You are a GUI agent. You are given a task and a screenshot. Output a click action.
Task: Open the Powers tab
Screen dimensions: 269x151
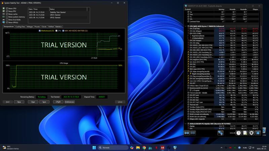pos(37,27)
